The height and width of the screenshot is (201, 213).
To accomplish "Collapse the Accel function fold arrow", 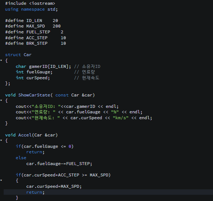I will click(1, 140).
